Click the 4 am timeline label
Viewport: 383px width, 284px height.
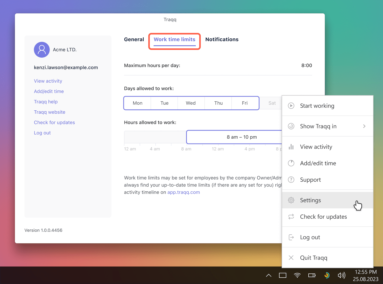point(155,149)
